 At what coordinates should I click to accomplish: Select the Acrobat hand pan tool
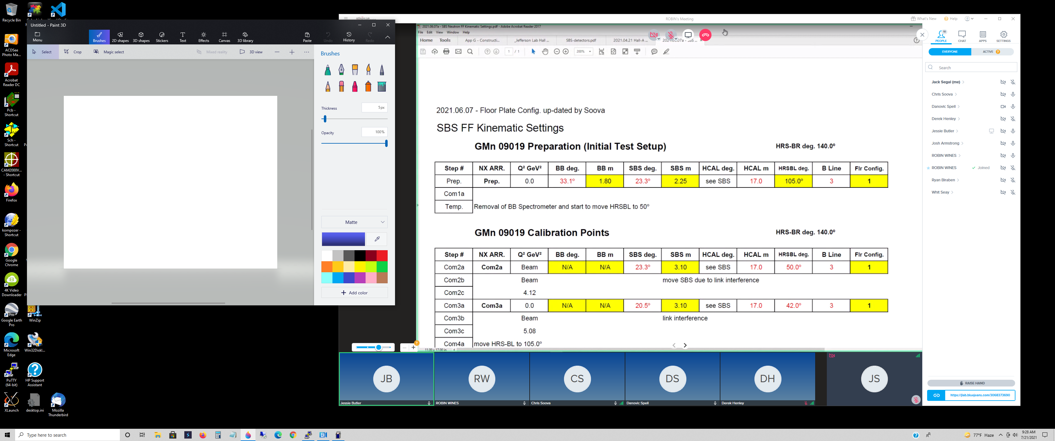point(545,51)
